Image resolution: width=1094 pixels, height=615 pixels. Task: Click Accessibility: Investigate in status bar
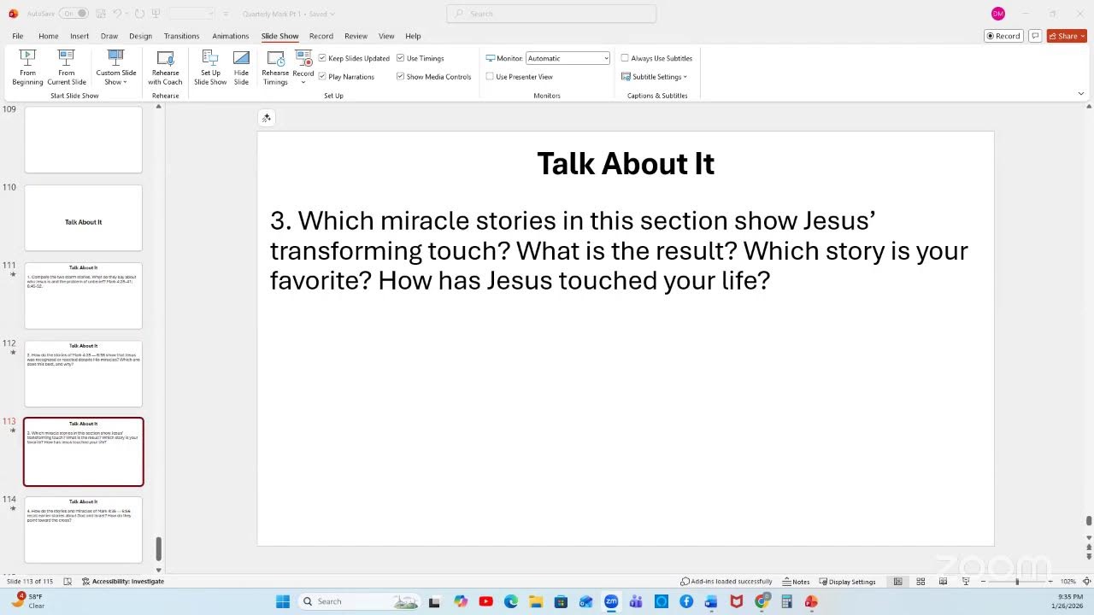(123, 582)
